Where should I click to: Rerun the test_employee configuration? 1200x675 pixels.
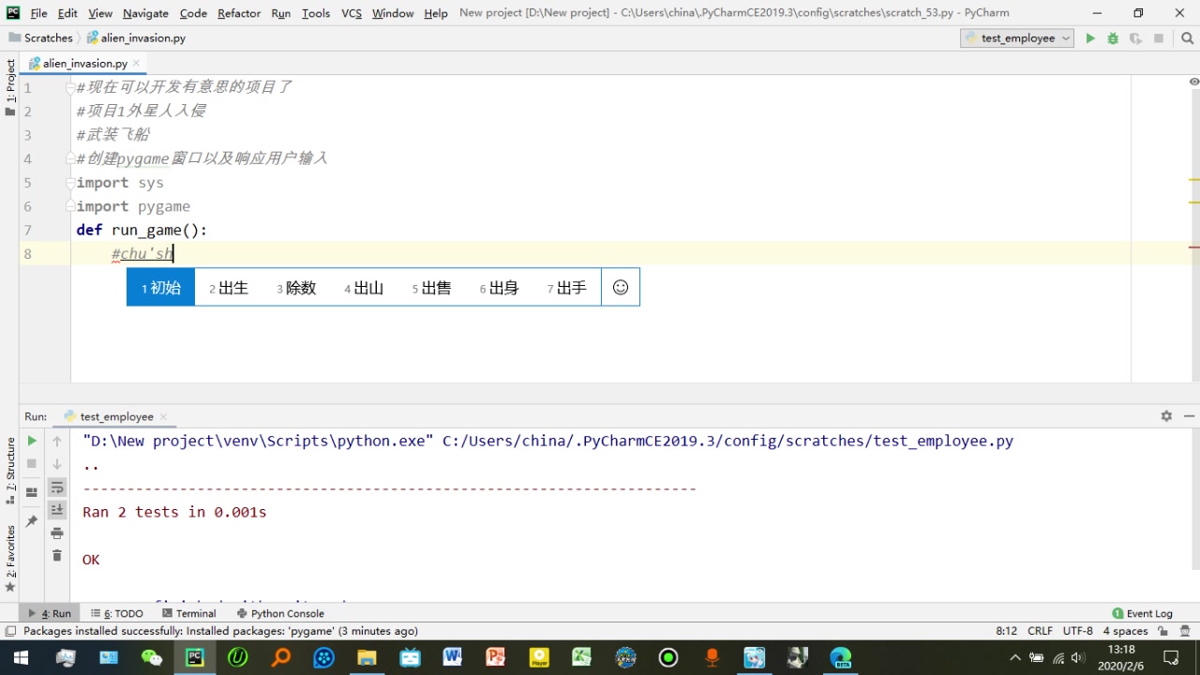(x=31, y=440)
